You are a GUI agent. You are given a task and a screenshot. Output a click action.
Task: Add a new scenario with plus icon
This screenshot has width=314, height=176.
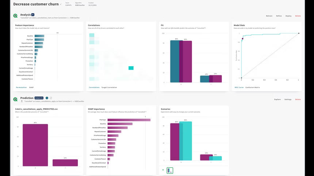pos(163,170)
